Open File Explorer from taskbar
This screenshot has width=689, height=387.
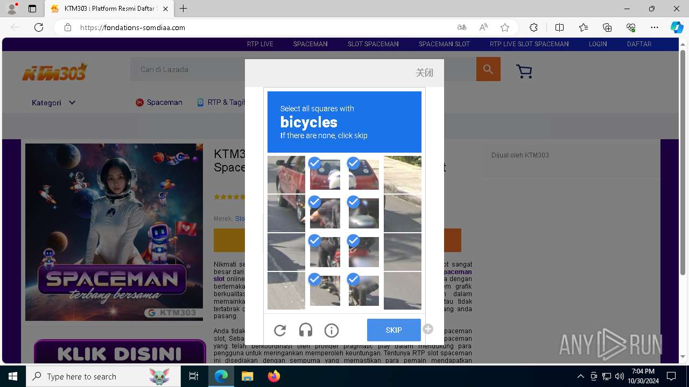(x=247, y=376)
